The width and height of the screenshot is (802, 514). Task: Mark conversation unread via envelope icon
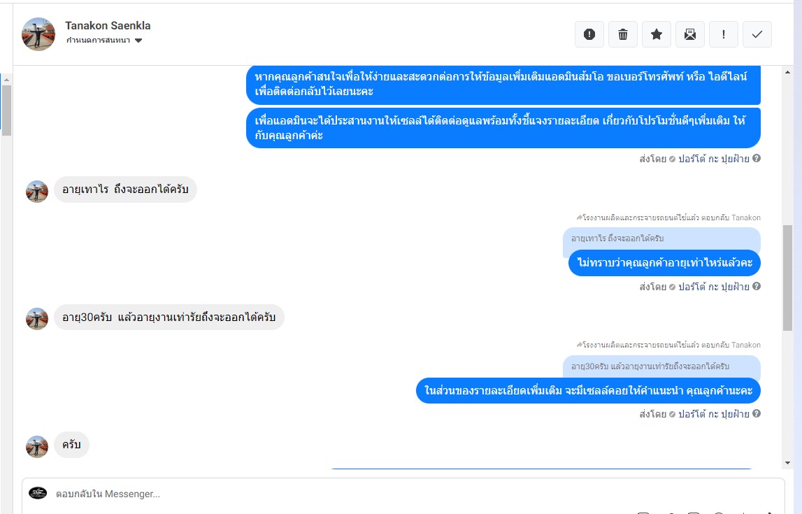[x=690, y=34]
